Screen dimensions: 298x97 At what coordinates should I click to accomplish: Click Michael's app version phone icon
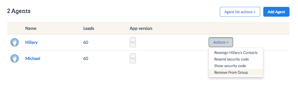point(133,58)
